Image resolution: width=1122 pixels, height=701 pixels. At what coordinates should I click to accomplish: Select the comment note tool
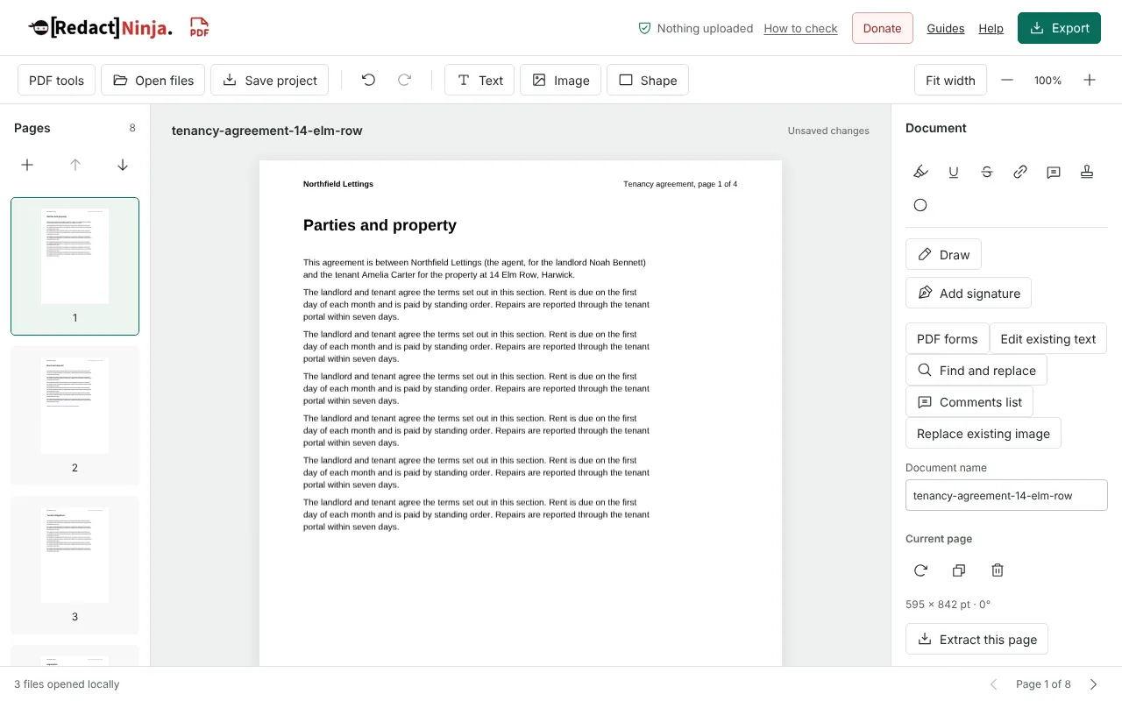[x=1054, y=172]
